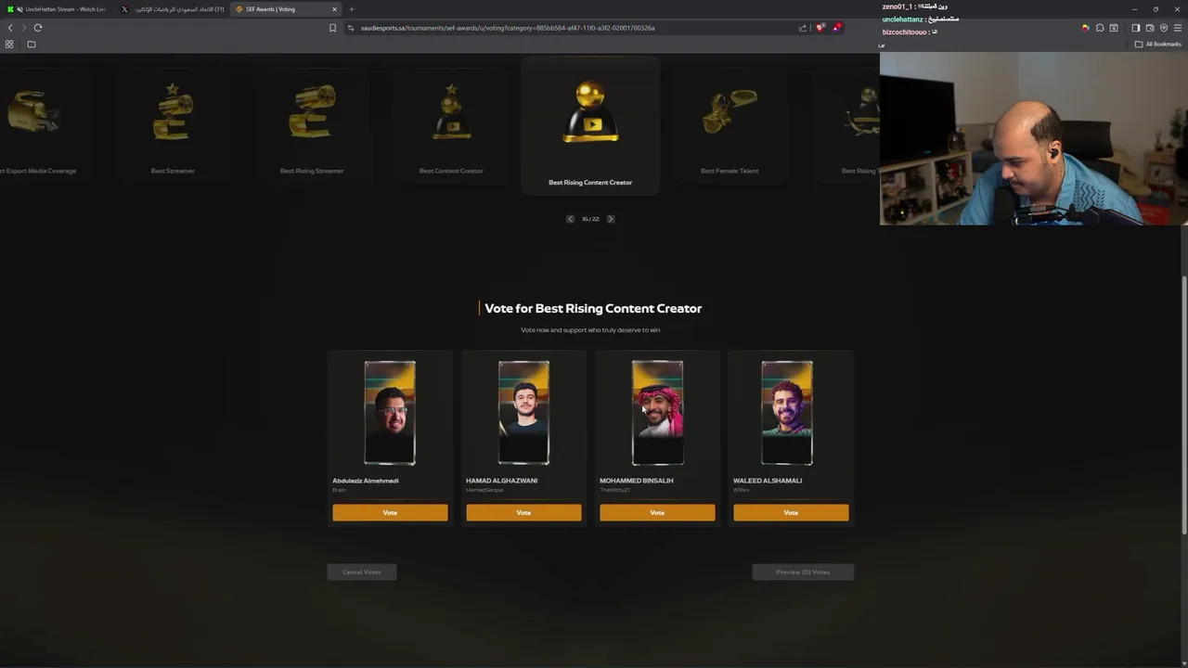This screenshot has height=668, width=1188.
Task: Close the SEF Awards | Voting tab
Action: point(334,9)
